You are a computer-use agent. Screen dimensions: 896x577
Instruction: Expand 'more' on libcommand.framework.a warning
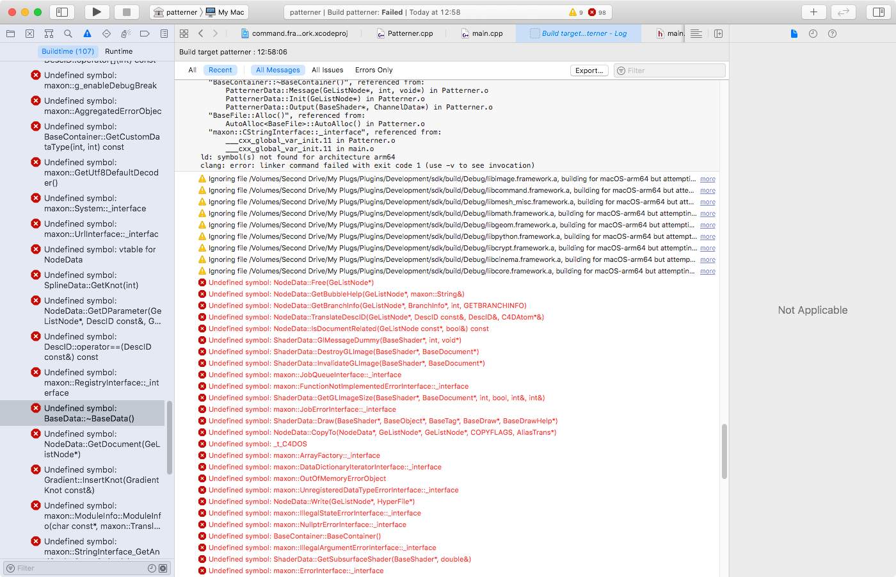(707, 191)
